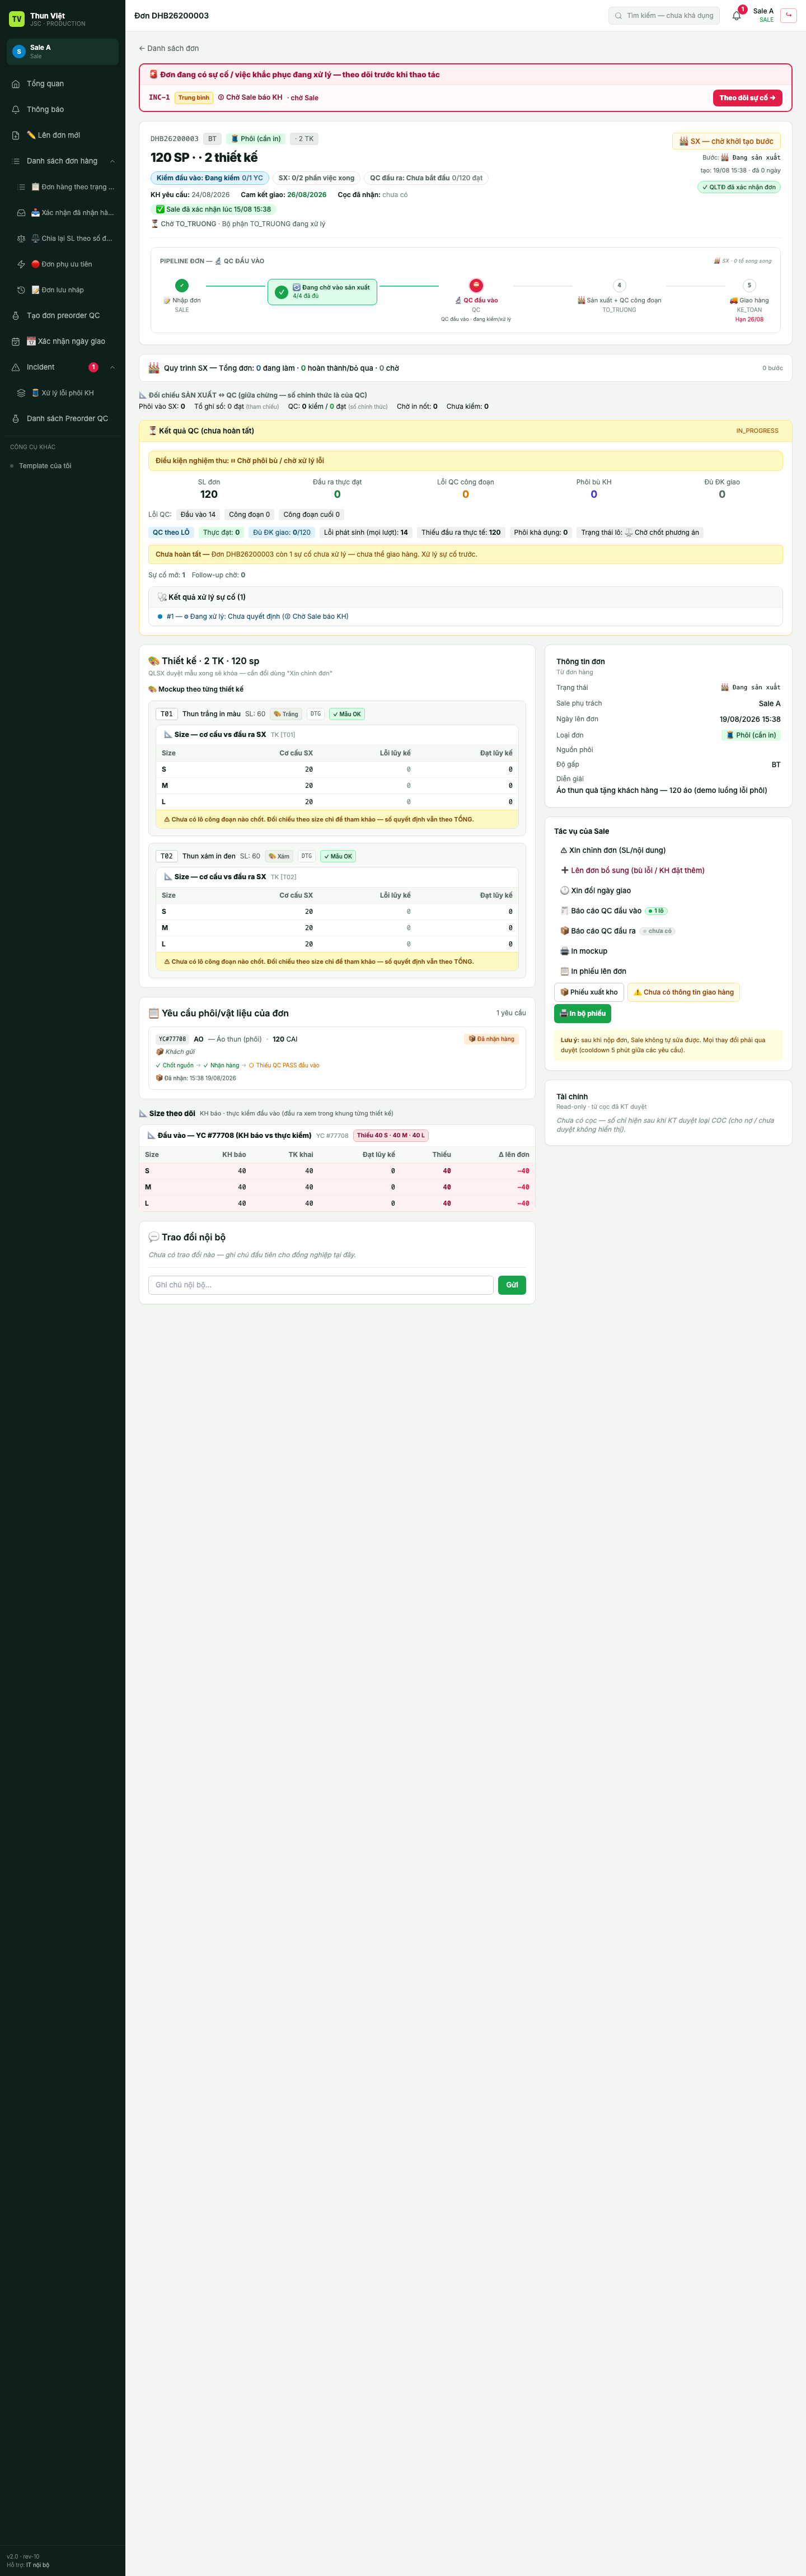
Task: Click the In bộ phiếu button
Action: pyautogui.click(x=582, y=1013)
